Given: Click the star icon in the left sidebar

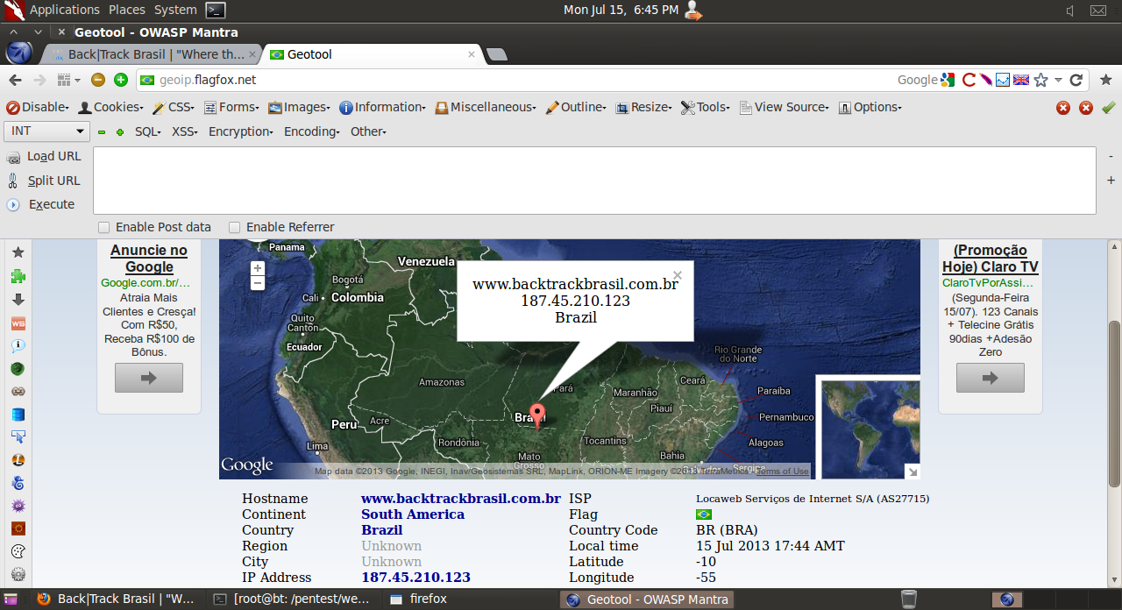Looking at the screenshot, I should [x=18, y=252].
